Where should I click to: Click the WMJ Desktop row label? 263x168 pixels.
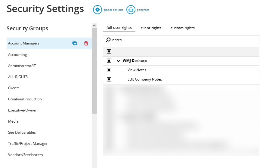pyautogui.click(x=135, y=61)
